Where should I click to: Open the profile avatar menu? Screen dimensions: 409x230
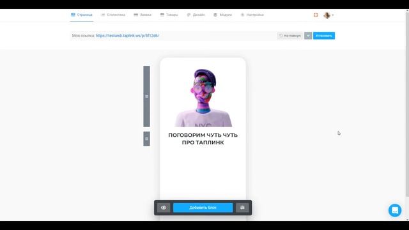tap(328, 15)
